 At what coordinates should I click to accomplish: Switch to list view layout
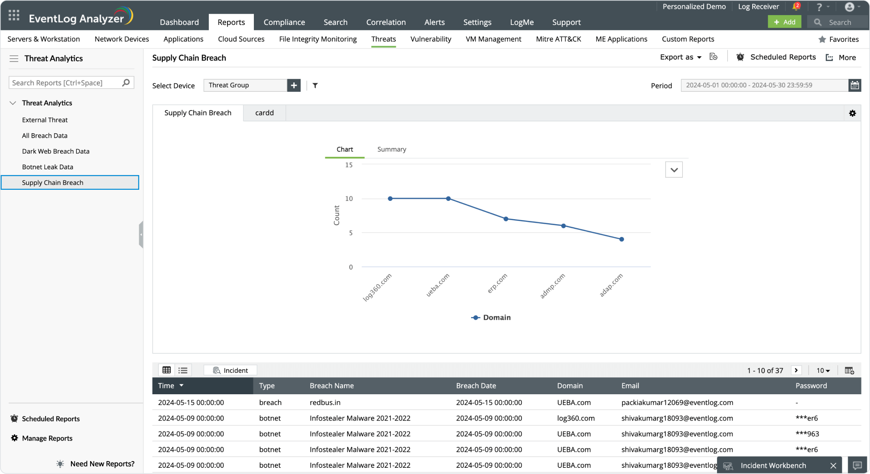pyautogui.click(x=183, y=370)
